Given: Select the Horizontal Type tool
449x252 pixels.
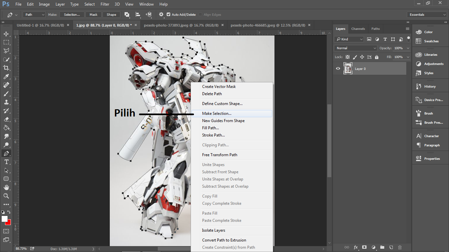Looking at the screenshot, I should point(6,162).
